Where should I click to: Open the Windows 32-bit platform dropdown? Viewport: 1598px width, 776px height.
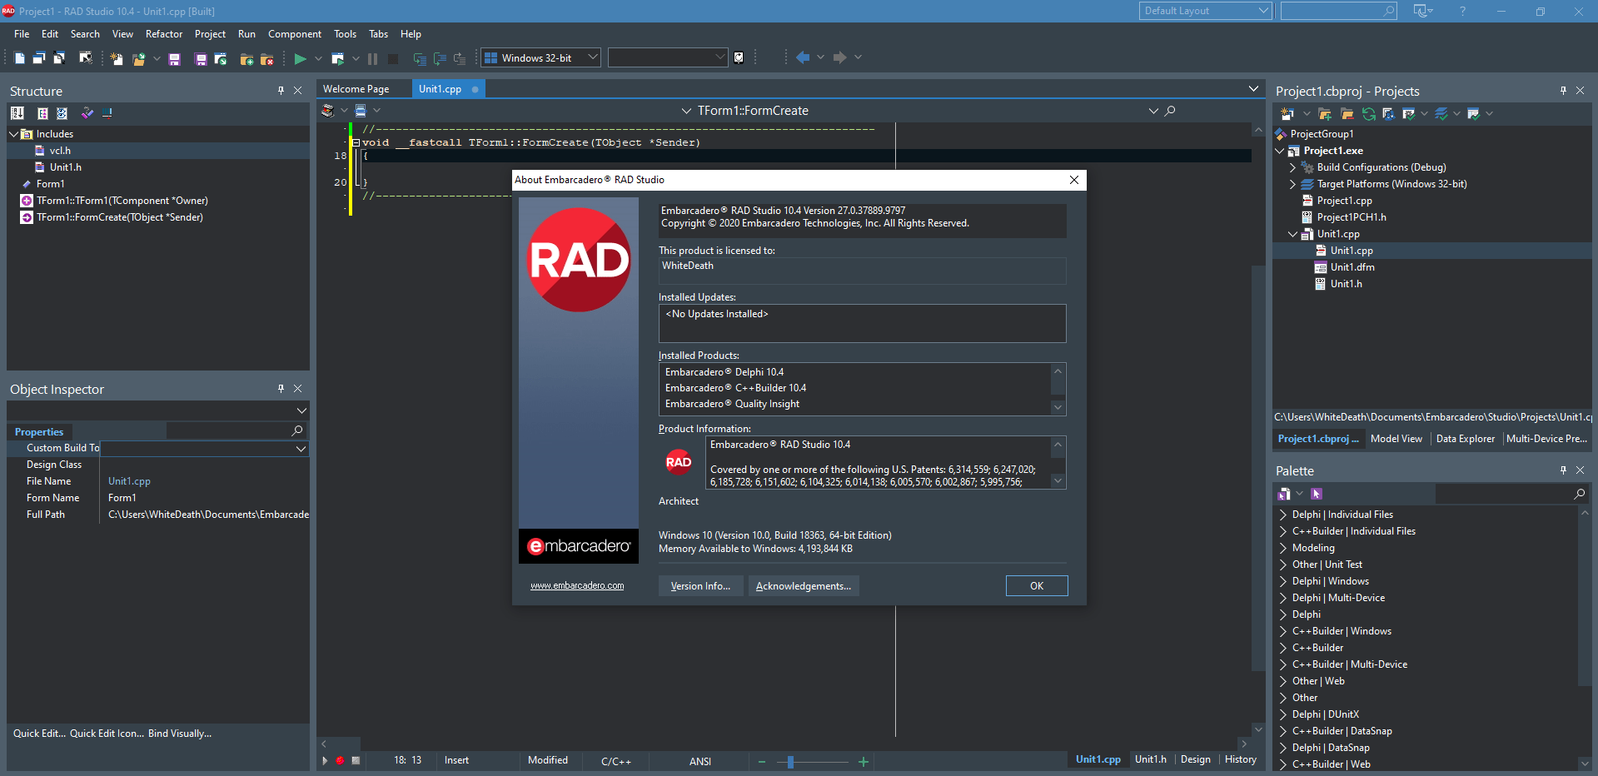pyautogui.click(x=592, y=57)
